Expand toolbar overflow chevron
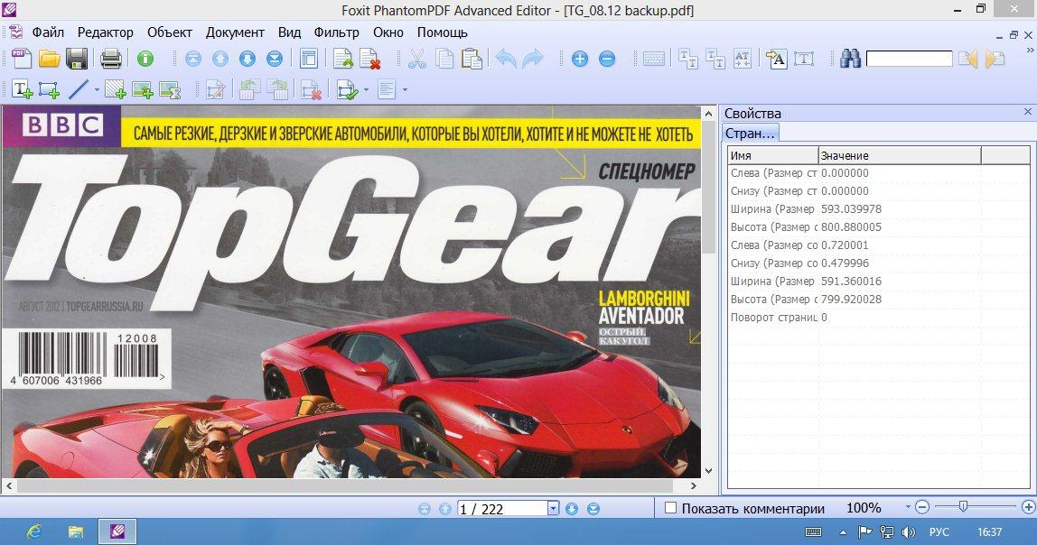 [x=1030, y=51]
